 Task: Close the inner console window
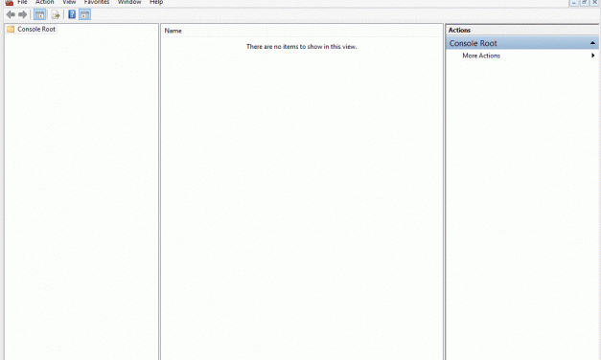coord(595,2)
